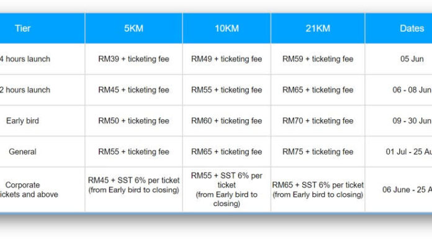Select the RM39 + ticketing fee cell

pos(133,59)
